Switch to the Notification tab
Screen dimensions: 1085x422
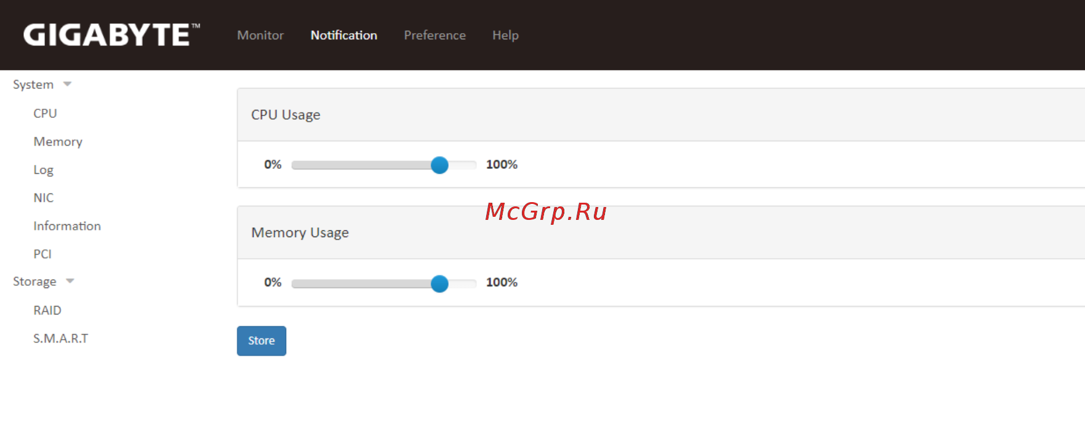(343, 36)
